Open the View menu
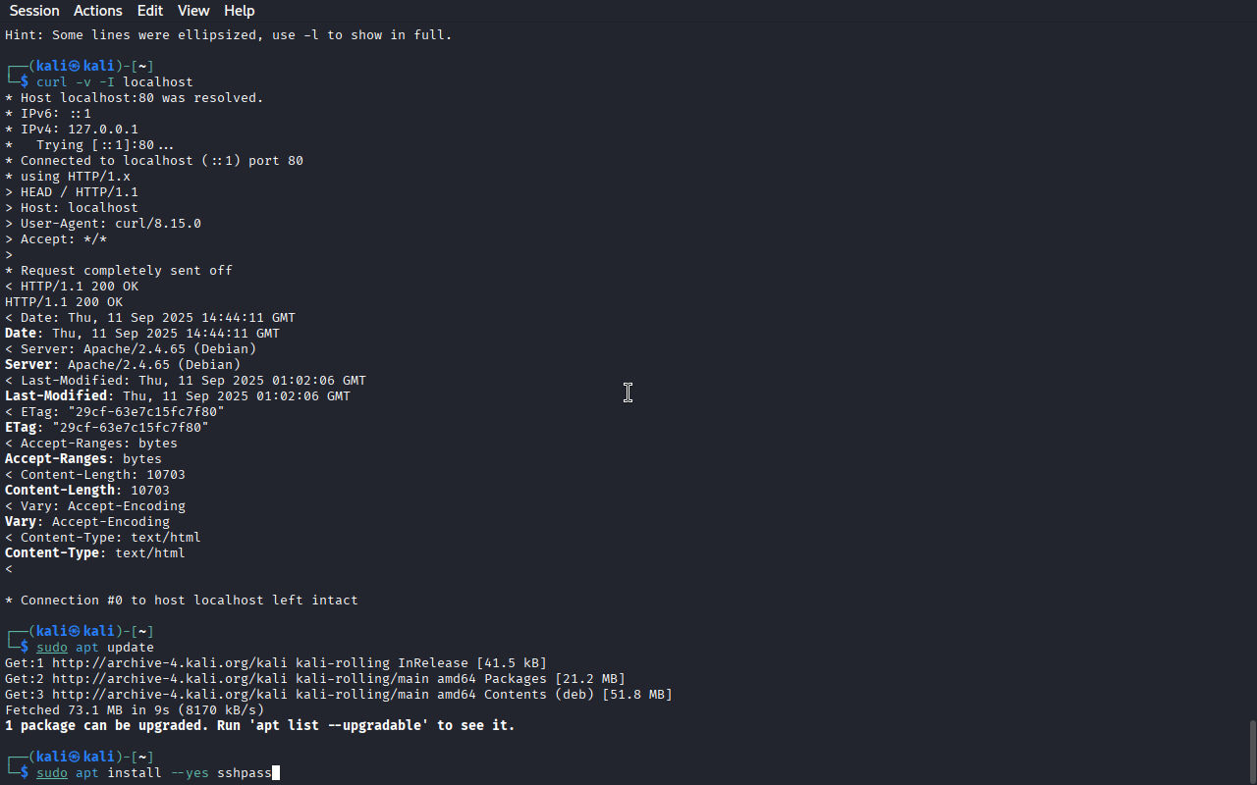 tap(193, 11)
